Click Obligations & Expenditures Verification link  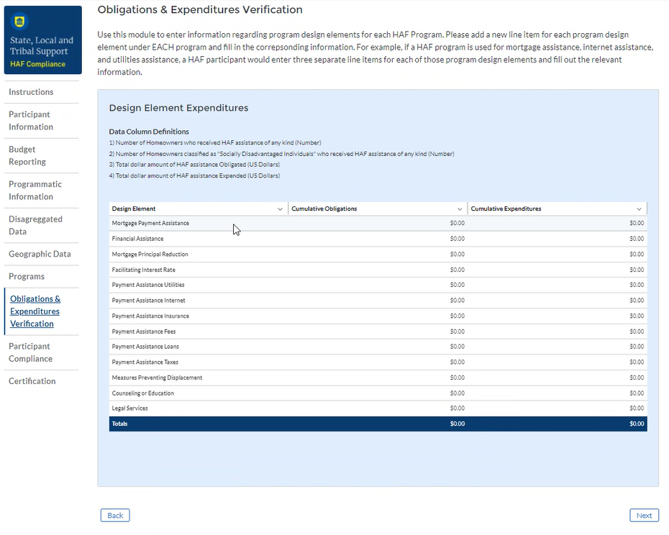(x=35, y=311)
